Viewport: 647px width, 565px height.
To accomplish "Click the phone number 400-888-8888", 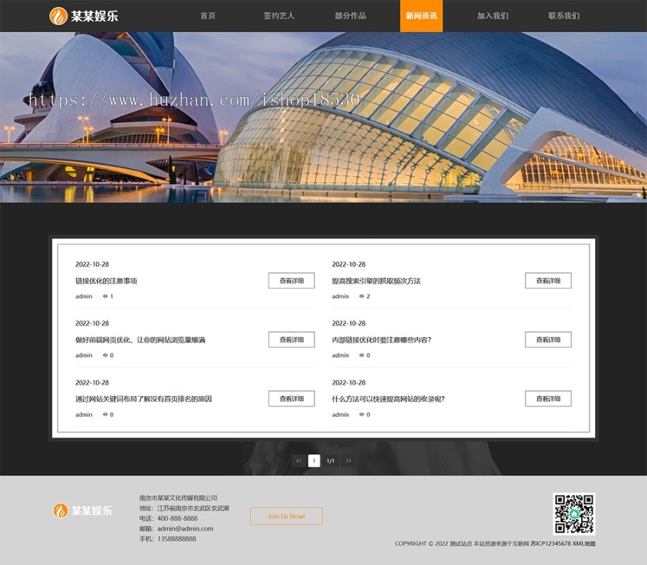I will [x=178, y=518].
